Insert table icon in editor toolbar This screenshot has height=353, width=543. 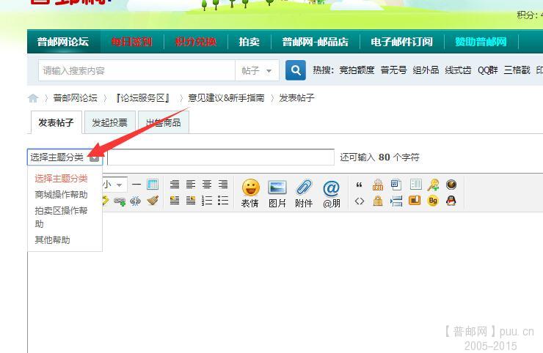tap(153, 185)
